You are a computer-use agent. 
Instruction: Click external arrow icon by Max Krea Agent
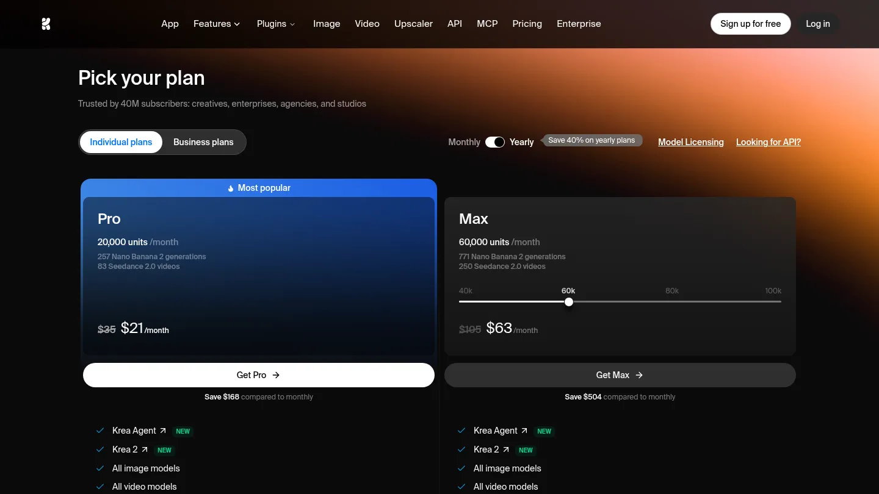524,431
